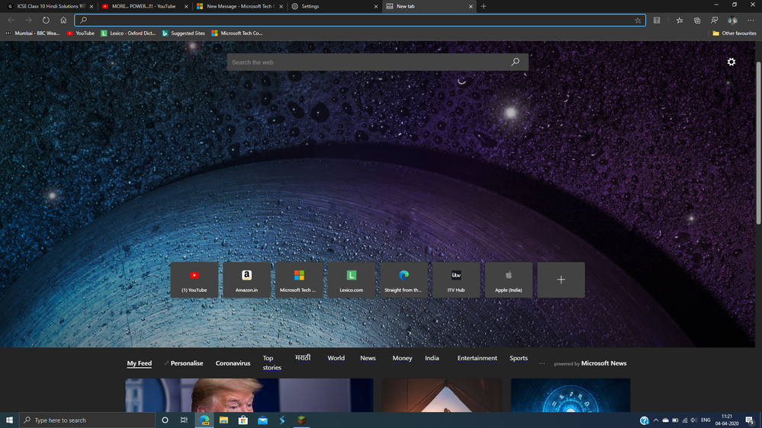Click the browser Refresh button

click(46, 21)
